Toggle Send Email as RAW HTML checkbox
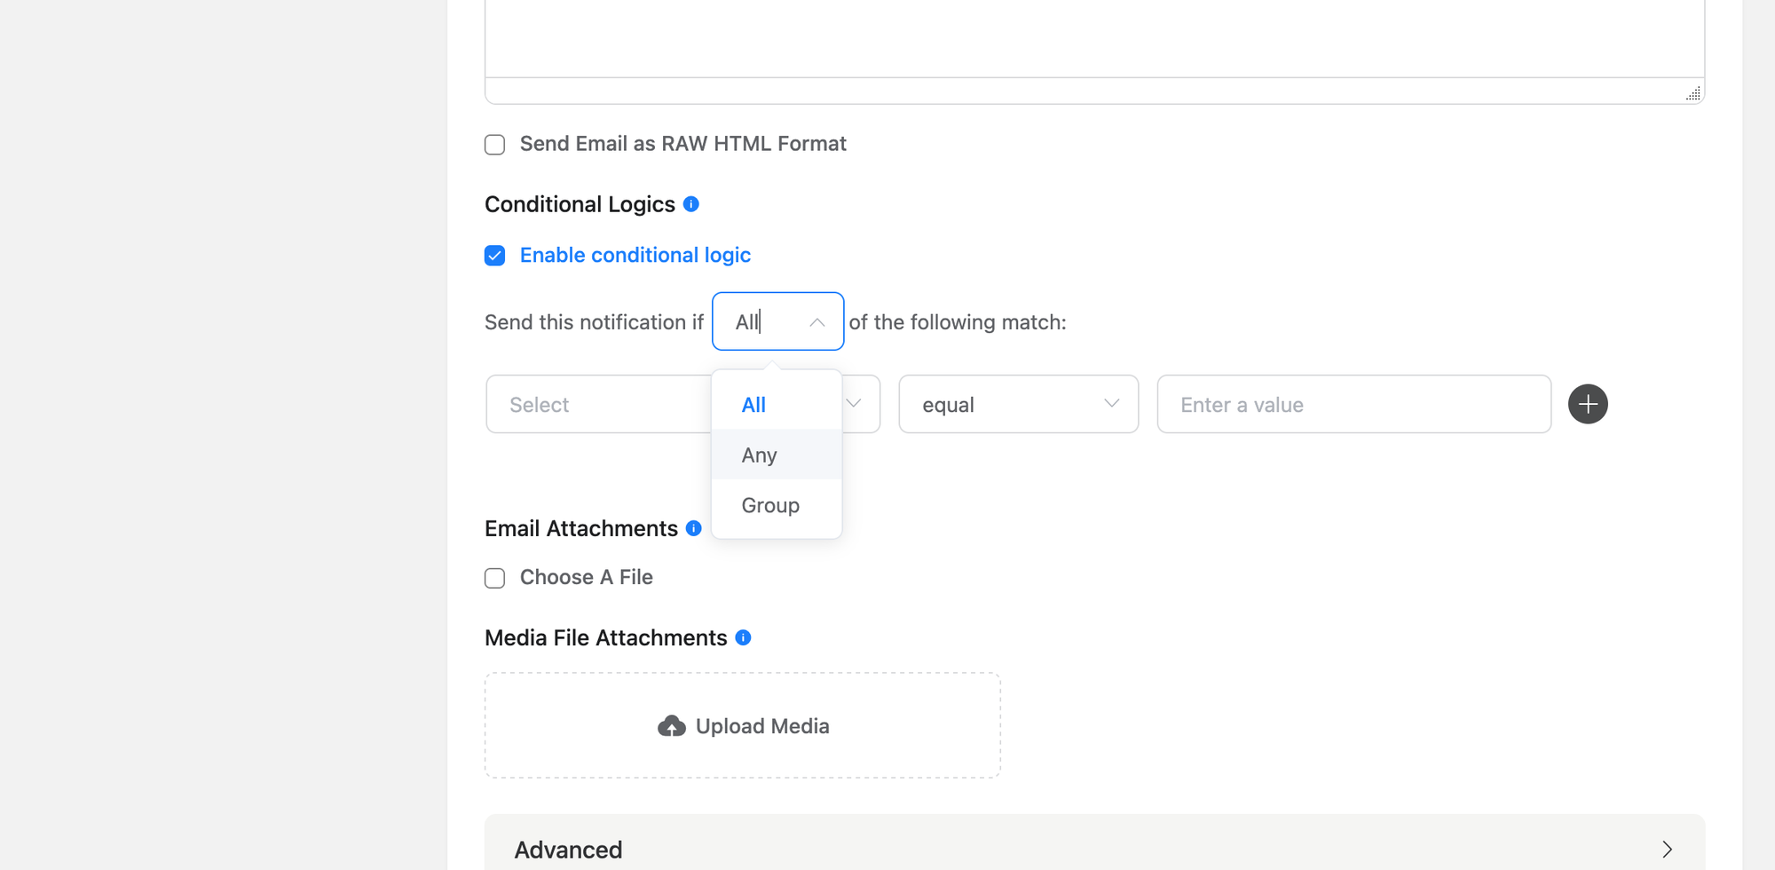 pos(495,145)
